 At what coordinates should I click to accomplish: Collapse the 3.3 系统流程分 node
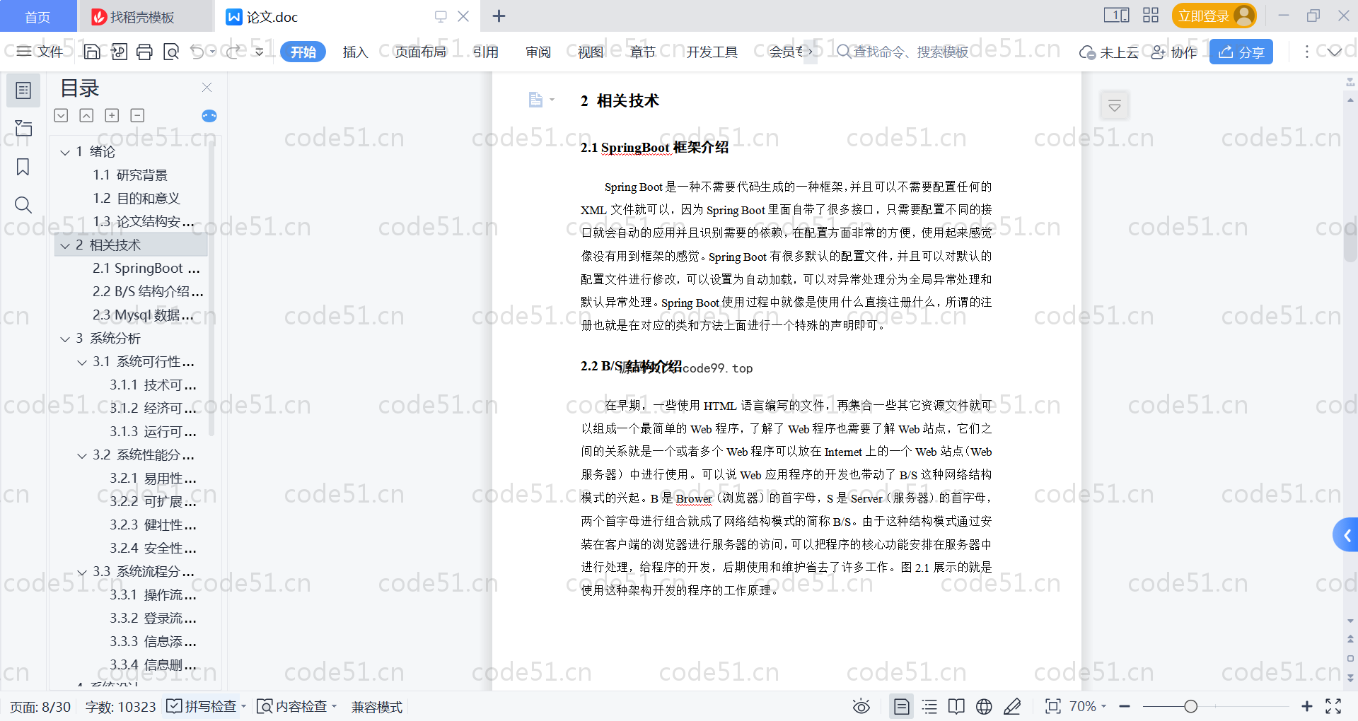[x=82, y=572]
